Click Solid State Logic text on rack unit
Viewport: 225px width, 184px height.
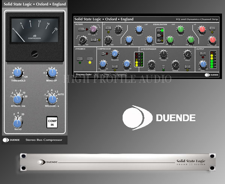coord(191,161)
